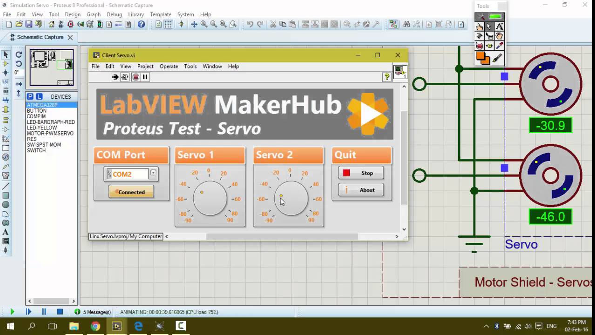Image resolution: width=595 pixels, height=335 pixels.
Task: Close the Schematic Capture tab
Action: point(70,37)
